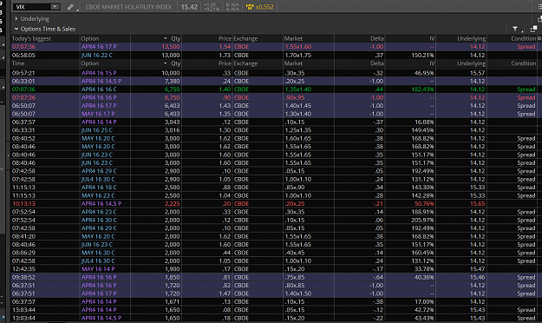
Task: Click the sort arrow on the lower Qty header
Action: (166, 63)
